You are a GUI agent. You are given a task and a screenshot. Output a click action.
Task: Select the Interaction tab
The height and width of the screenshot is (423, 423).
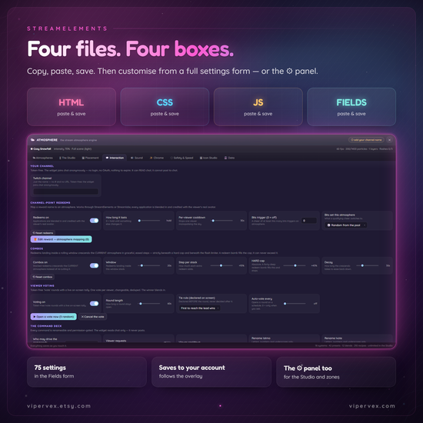(x=115, y=158)
